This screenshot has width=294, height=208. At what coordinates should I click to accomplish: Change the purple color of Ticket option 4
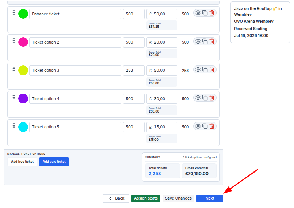(x=23, y=99)
